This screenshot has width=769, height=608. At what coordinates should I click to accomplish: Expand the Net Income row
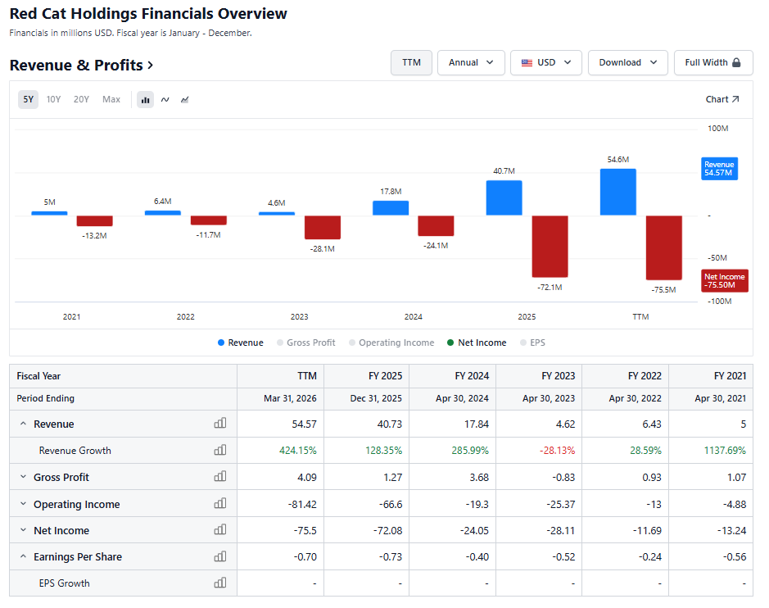tap(23, 530)
